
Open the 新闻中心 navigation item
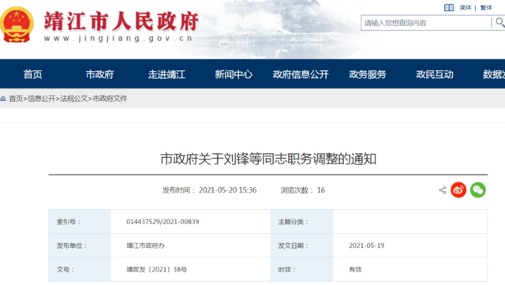point(234,74)
